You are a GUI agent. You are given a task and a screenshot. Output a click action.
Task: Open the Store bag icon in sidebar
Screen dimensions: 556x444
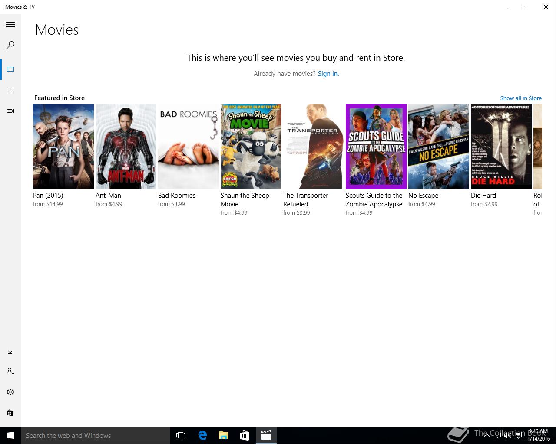pos(10,413)
